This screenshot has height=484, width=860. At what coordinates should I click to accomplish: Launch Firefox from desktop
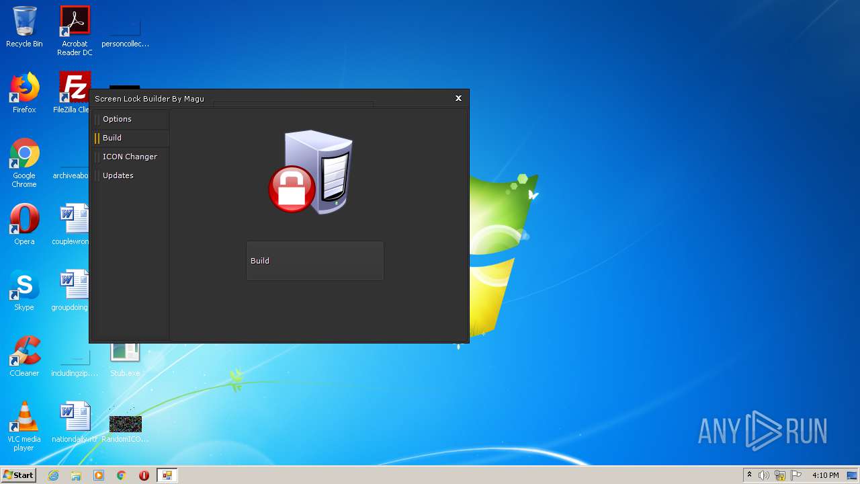tap(24, 93)
